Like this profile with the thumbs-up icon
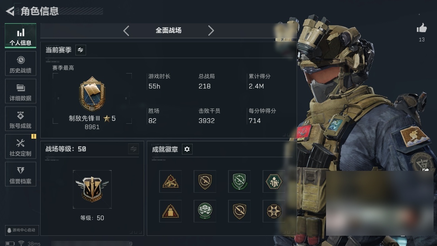This screenshot has width=437, height=246. tap(422, 28)
